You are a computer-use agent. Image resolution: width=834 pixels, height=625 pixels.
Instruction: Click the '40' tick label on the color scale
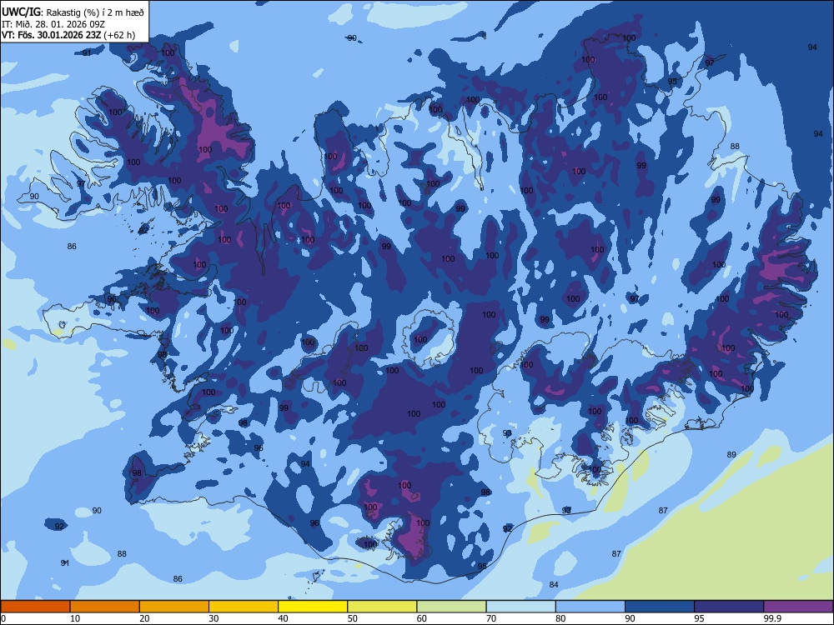tap(283, 618)
